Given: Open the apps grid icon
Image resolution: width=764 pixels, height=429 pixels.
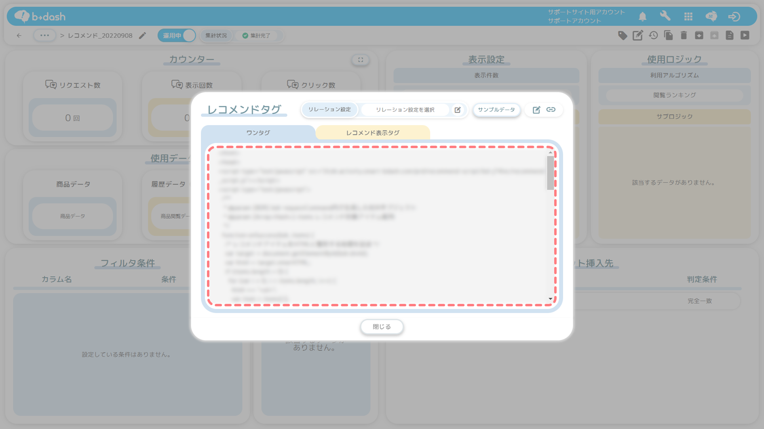Looking at the screenshot, I should 688,17.
